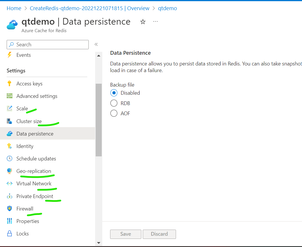Click the sidebar Search input field
This screenshot has height=247, width=302.
[x=48, y=45]
